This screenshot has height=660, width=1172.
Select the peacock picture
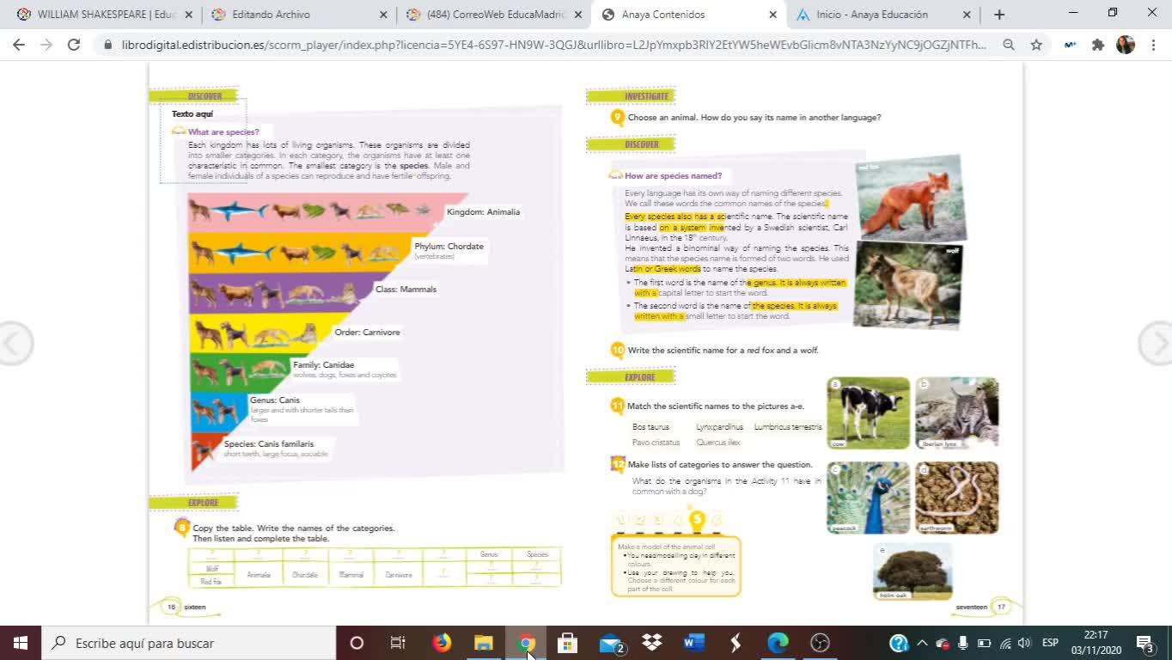click(869, 498)
